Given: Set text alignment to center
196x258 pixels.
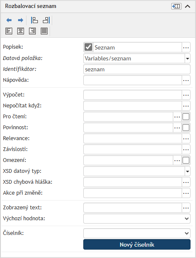Looking at the screenshot, I should 21,31.
